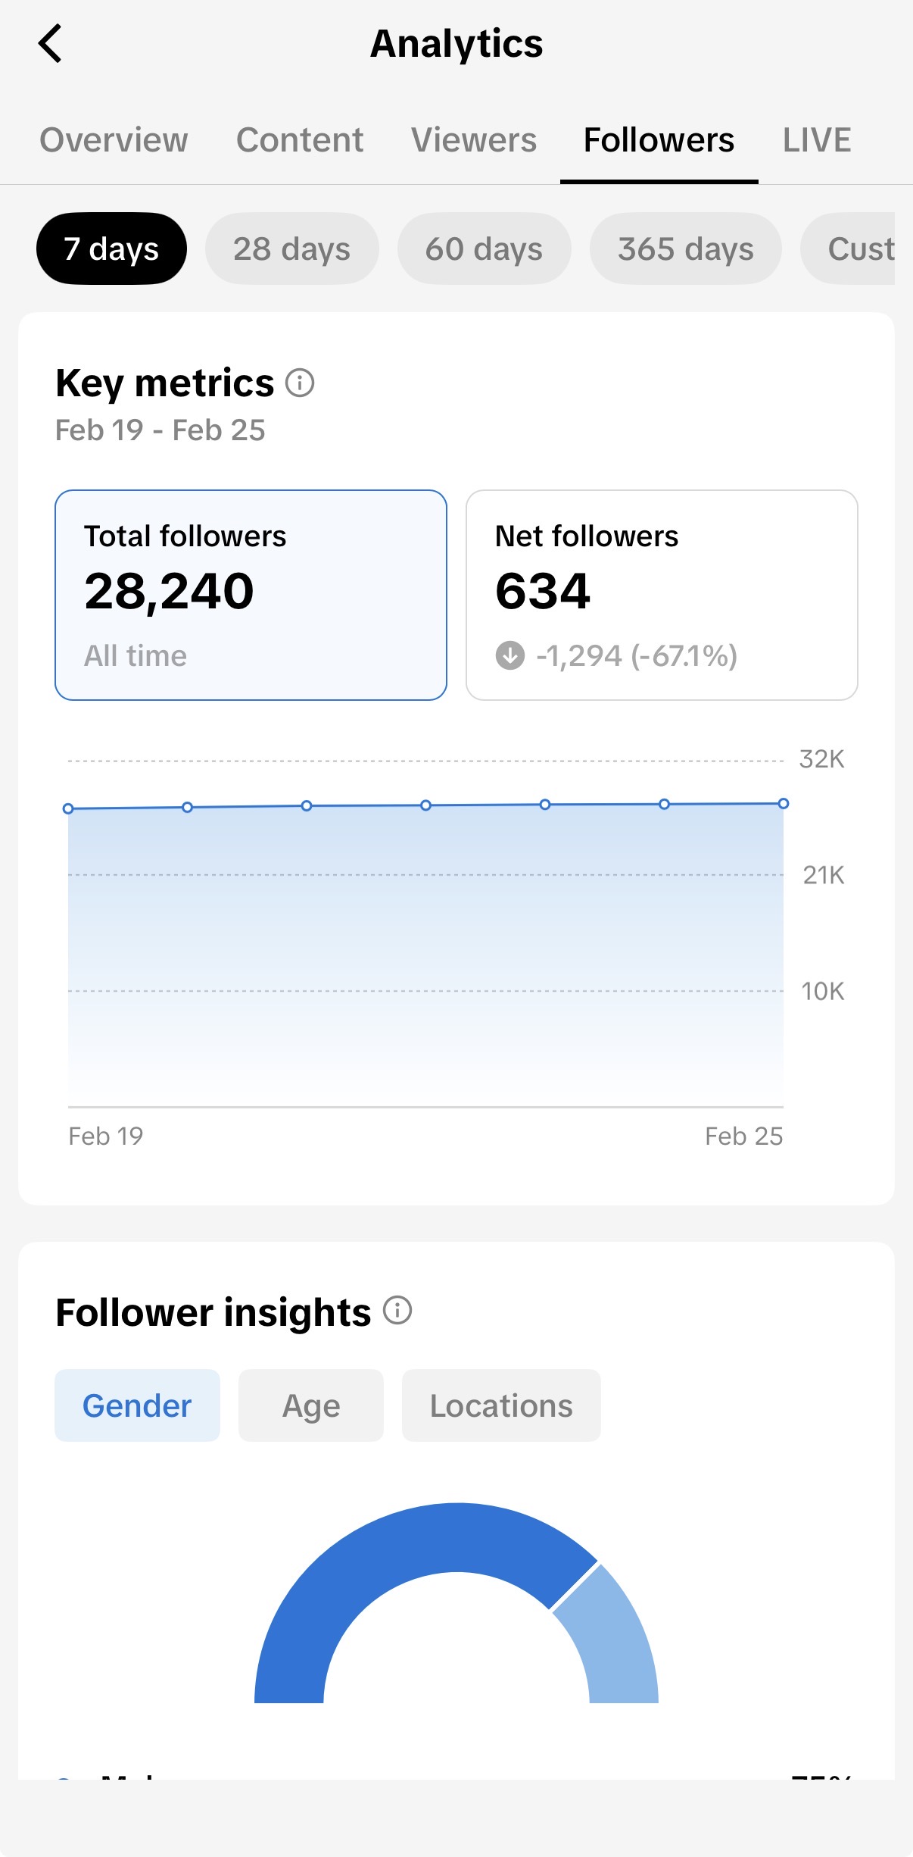This screenshot has height=1857, width=913.
Task: Open Follower insights info icon
Action: coord(397,1310)
